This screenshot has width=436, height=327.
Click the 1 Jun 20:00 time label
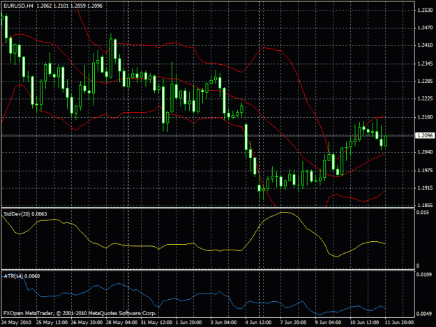[188, 323]
